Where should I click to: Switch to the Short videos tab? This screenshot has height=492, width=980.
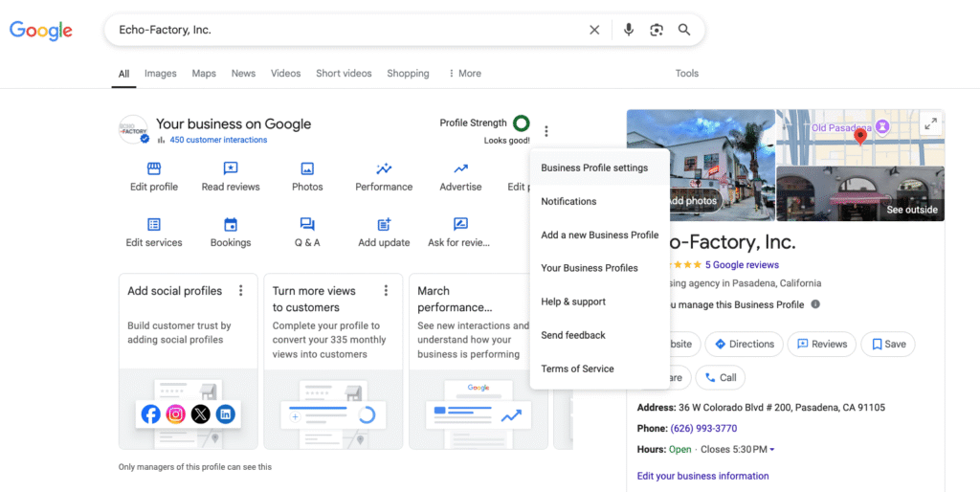[x=344, y=73]
